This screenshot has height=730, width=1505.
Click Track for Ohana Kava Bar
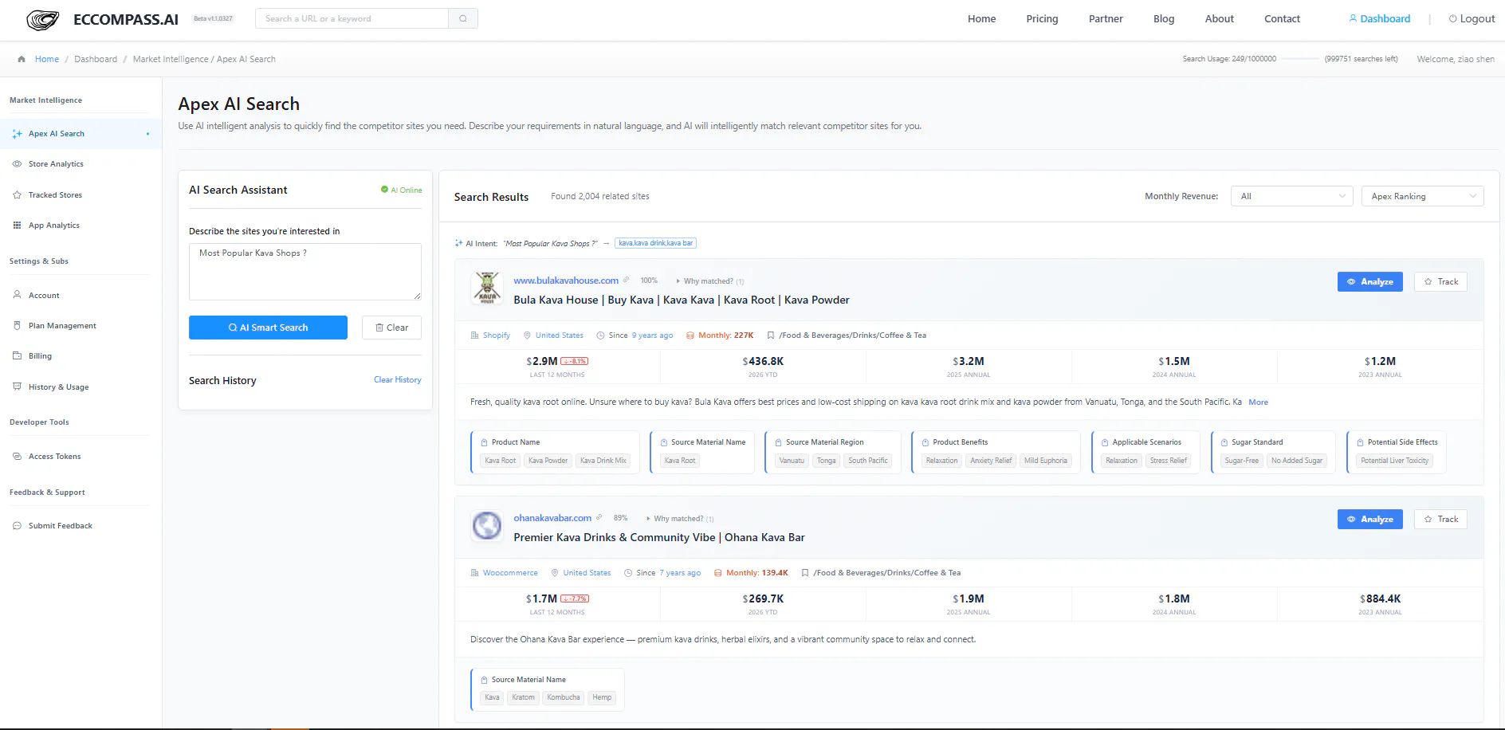(1440, 519)
